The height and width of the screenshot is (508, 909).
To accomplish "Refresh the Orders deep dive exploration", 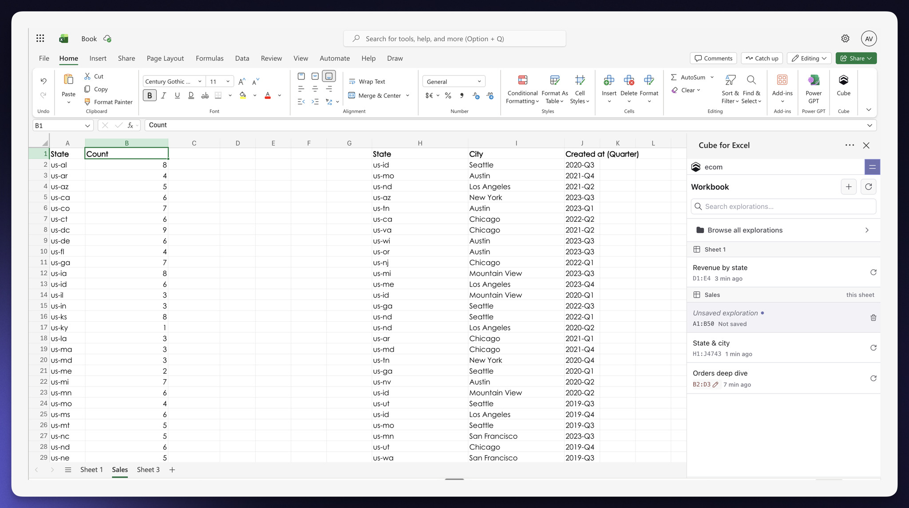I will pyautogui.click(x=873, y=378).
